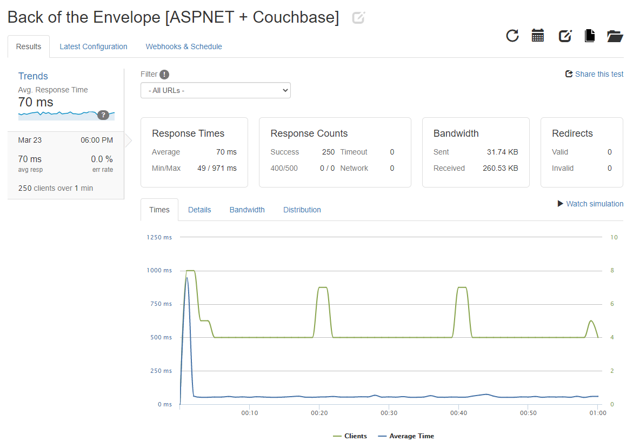
Task: Click the 1000 ms axis label
Action: pyautogui.click(x=159, y=270)
